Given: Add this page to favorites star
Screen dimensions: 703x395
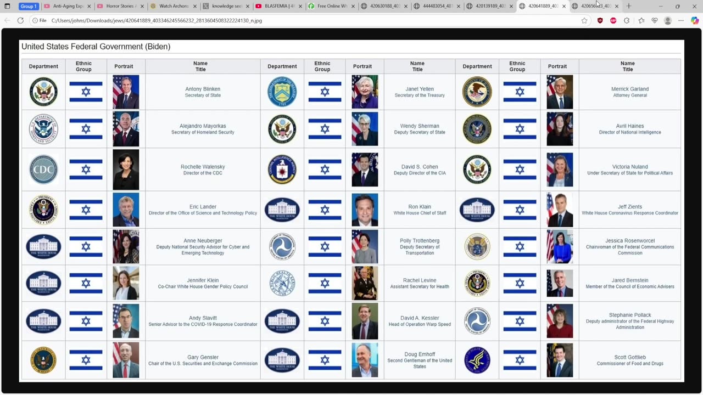Looking at the screenshot, I should 584,20.
